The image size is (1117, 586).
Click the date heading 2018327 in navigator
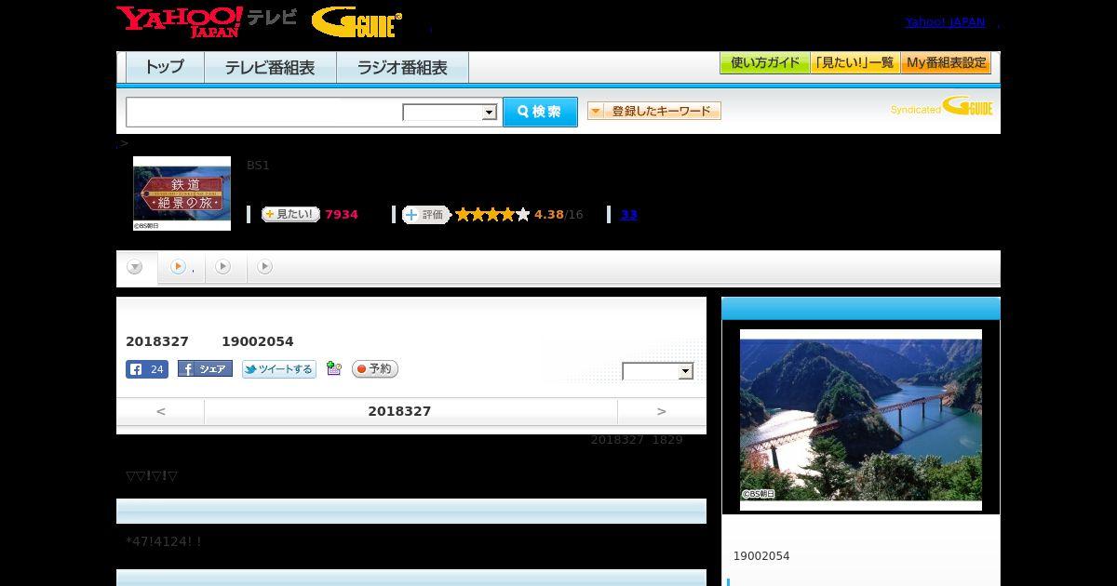(x=399, y=411)
